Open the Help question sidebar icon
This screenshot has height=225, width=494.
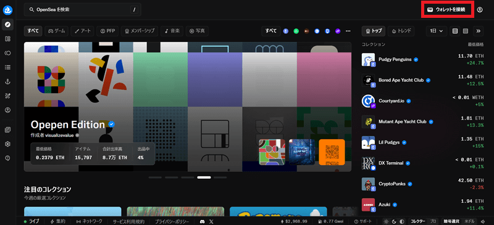pos(7,158)
